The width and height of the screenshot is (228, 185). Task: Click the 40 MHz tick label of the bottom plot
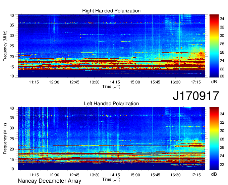pyautogui.click(x=12, y=108)
